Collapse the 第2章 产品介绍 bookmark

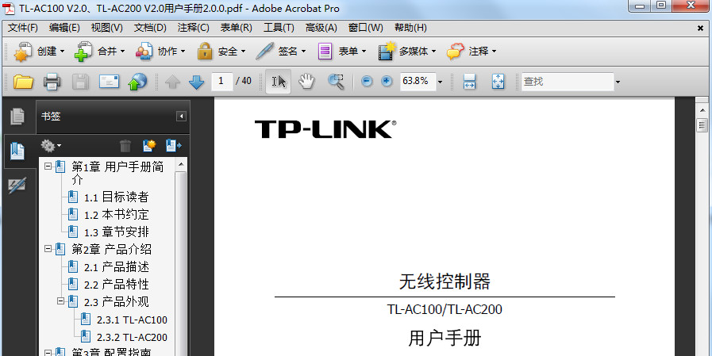point(48,248)
